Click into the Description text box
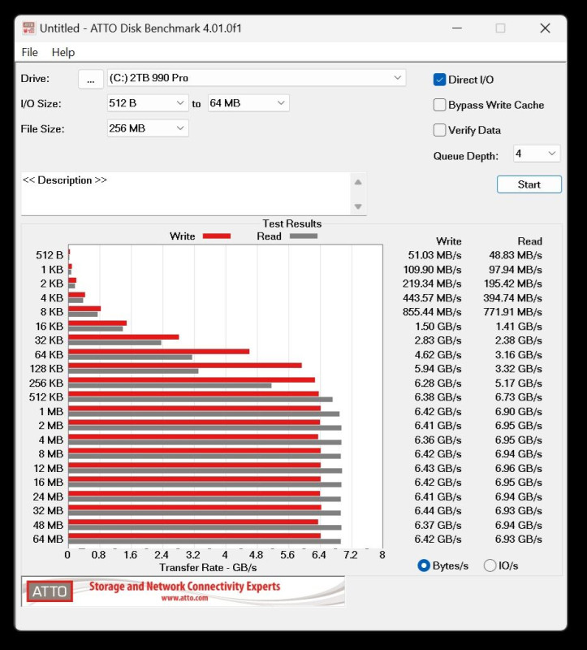Image resolution: width=587 pixels, height=650 pixels. point(186,193)
